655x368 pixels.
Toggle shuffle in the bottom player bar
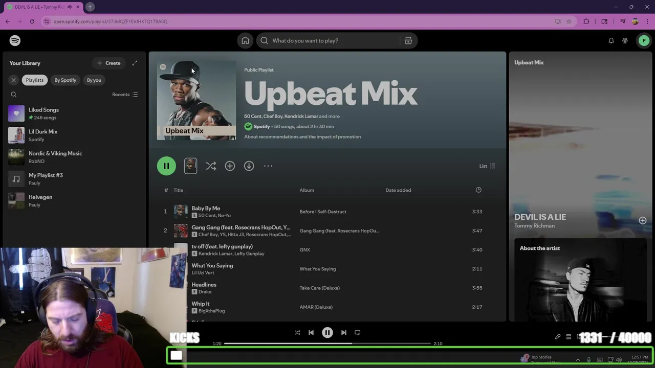[297, 333]
